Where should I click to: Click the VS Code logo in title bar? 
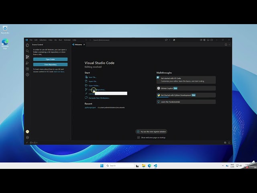[27, 40]
